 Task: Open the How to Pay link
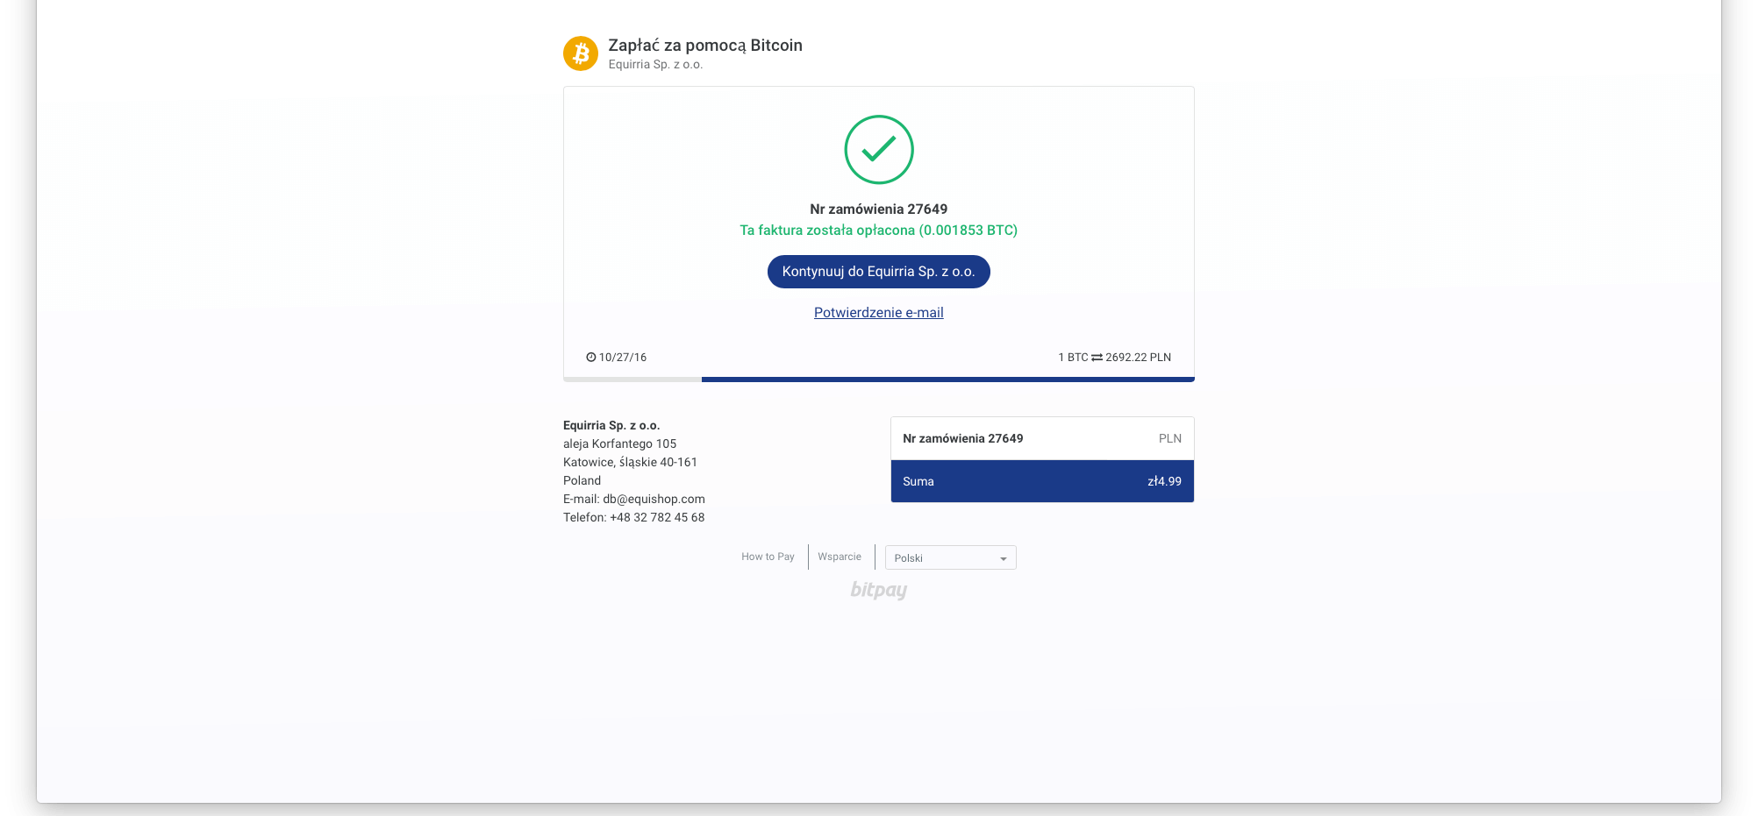click(x=768, y=557)
